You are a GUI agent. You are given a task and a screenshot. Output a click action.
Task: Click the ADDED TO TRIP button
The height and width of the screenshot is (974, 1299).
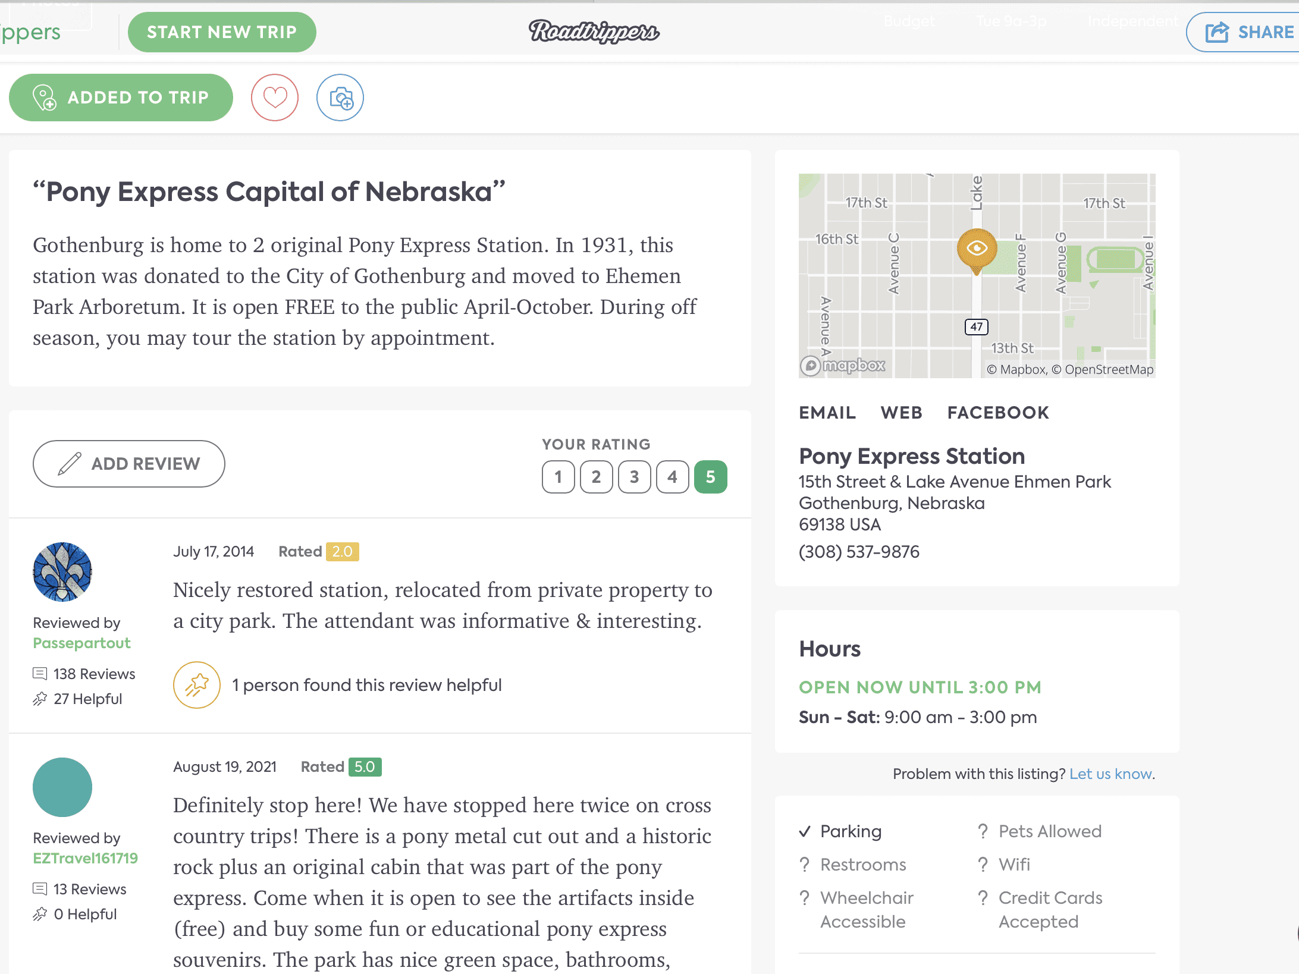[121, 98]
